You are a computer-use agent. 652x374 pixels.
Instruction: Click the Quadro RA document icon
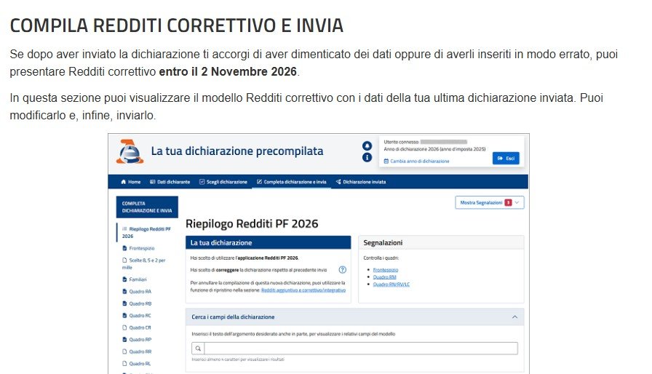coord(124,291)
